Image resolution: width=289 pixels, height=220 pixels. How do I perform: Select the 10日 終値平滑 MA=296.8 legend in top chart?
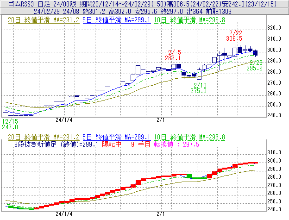pyautogui.click(x=189, y=20)
